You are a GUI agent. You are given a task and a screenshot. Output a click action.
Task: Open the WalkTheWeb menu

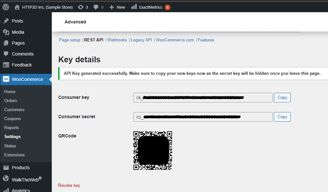point(26,179)
